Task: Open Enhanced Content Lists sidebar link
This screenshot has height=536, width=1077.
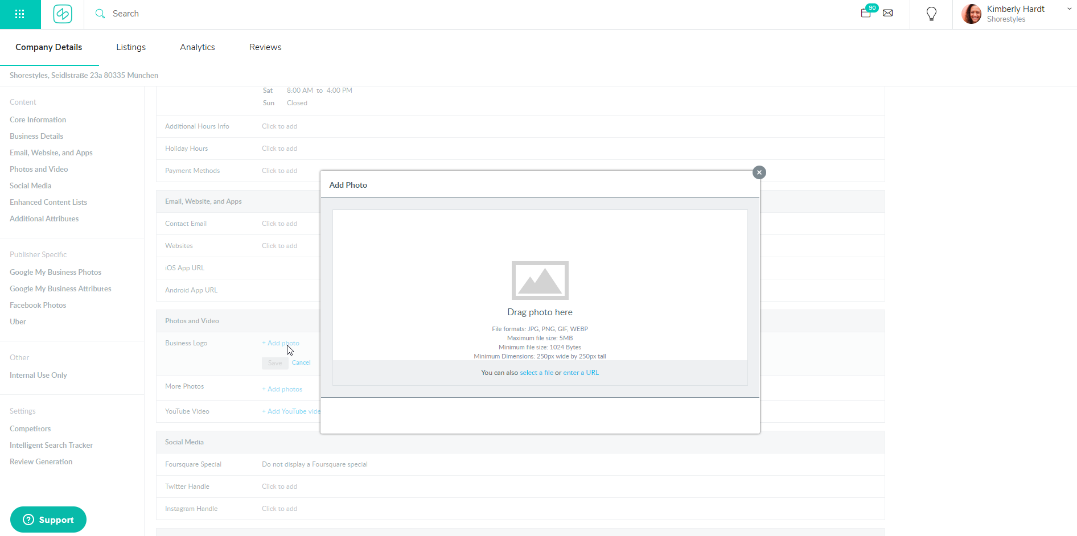Action: (x=48, y=202)
